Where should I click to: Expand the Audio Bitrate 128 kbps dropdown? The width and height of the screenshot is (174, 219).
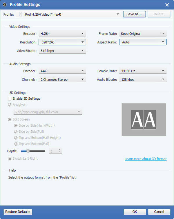coord(143,79)
